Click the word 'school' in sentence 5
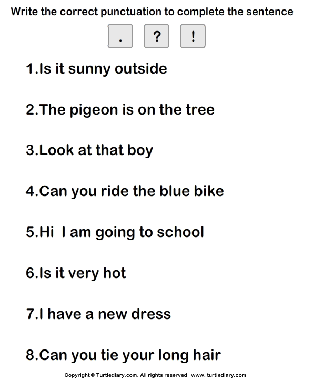 (x=180, y=232)
